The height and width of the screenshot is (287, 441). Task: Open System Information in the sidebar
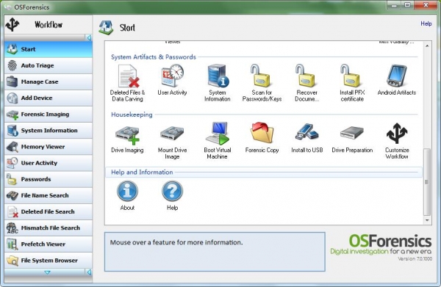49,131
